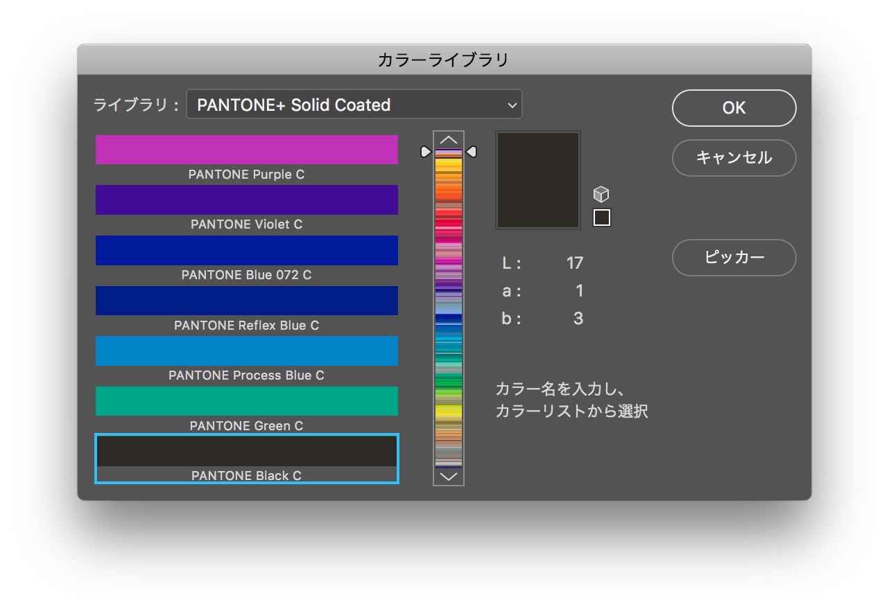889x611 pixels.
Task: Open the ピッカー color picker button
Action: pyautogui.click(x=734, y=258)
